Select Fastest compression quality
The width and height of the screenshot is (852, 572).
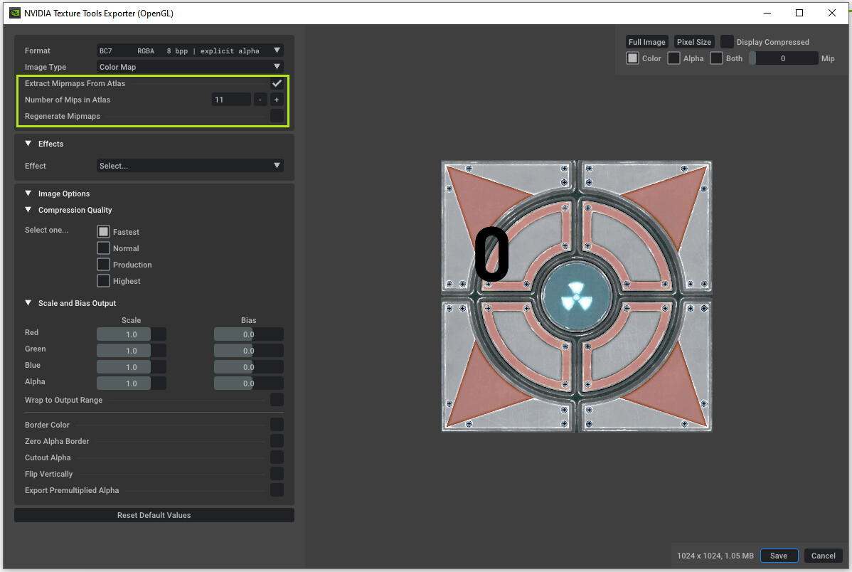click(103, 231)
